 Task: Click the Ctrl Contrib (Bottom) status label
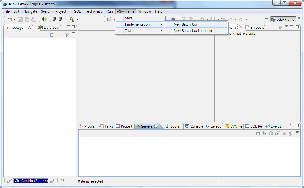pos(31,181)
